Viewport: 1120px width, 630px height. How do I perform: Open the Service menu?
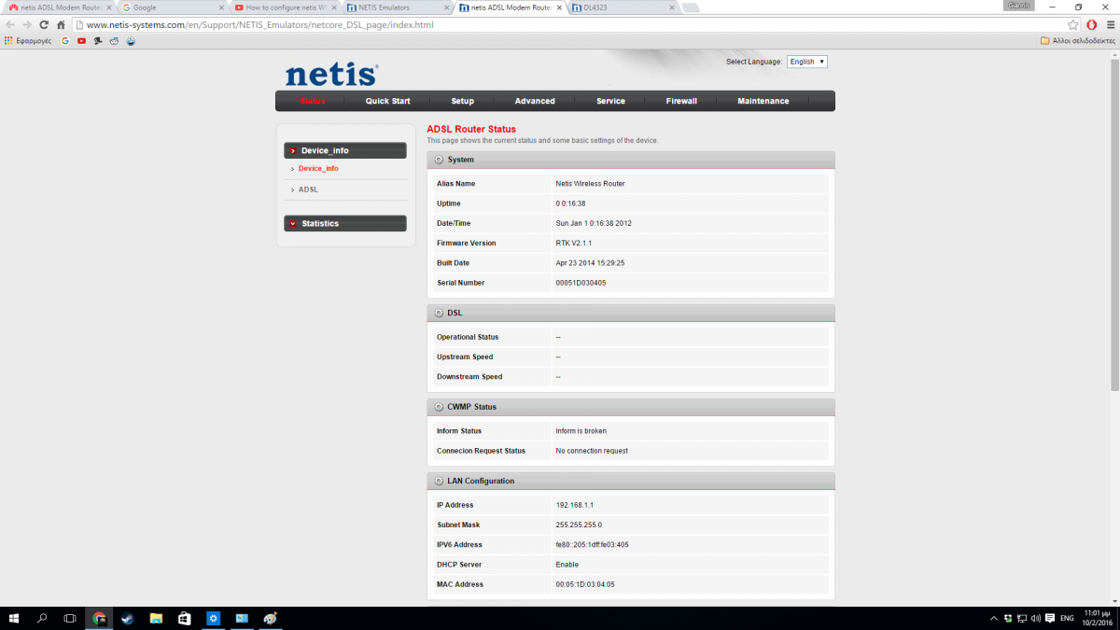coord(610,101)
